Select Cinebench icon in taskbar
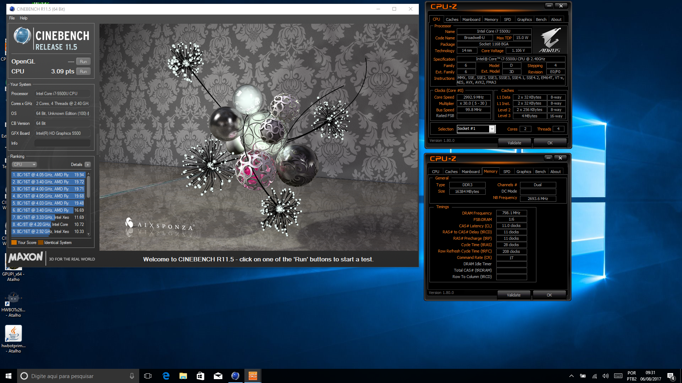This screenshot has height=383, width=682. pyautogui.click(x=235, y=376)
